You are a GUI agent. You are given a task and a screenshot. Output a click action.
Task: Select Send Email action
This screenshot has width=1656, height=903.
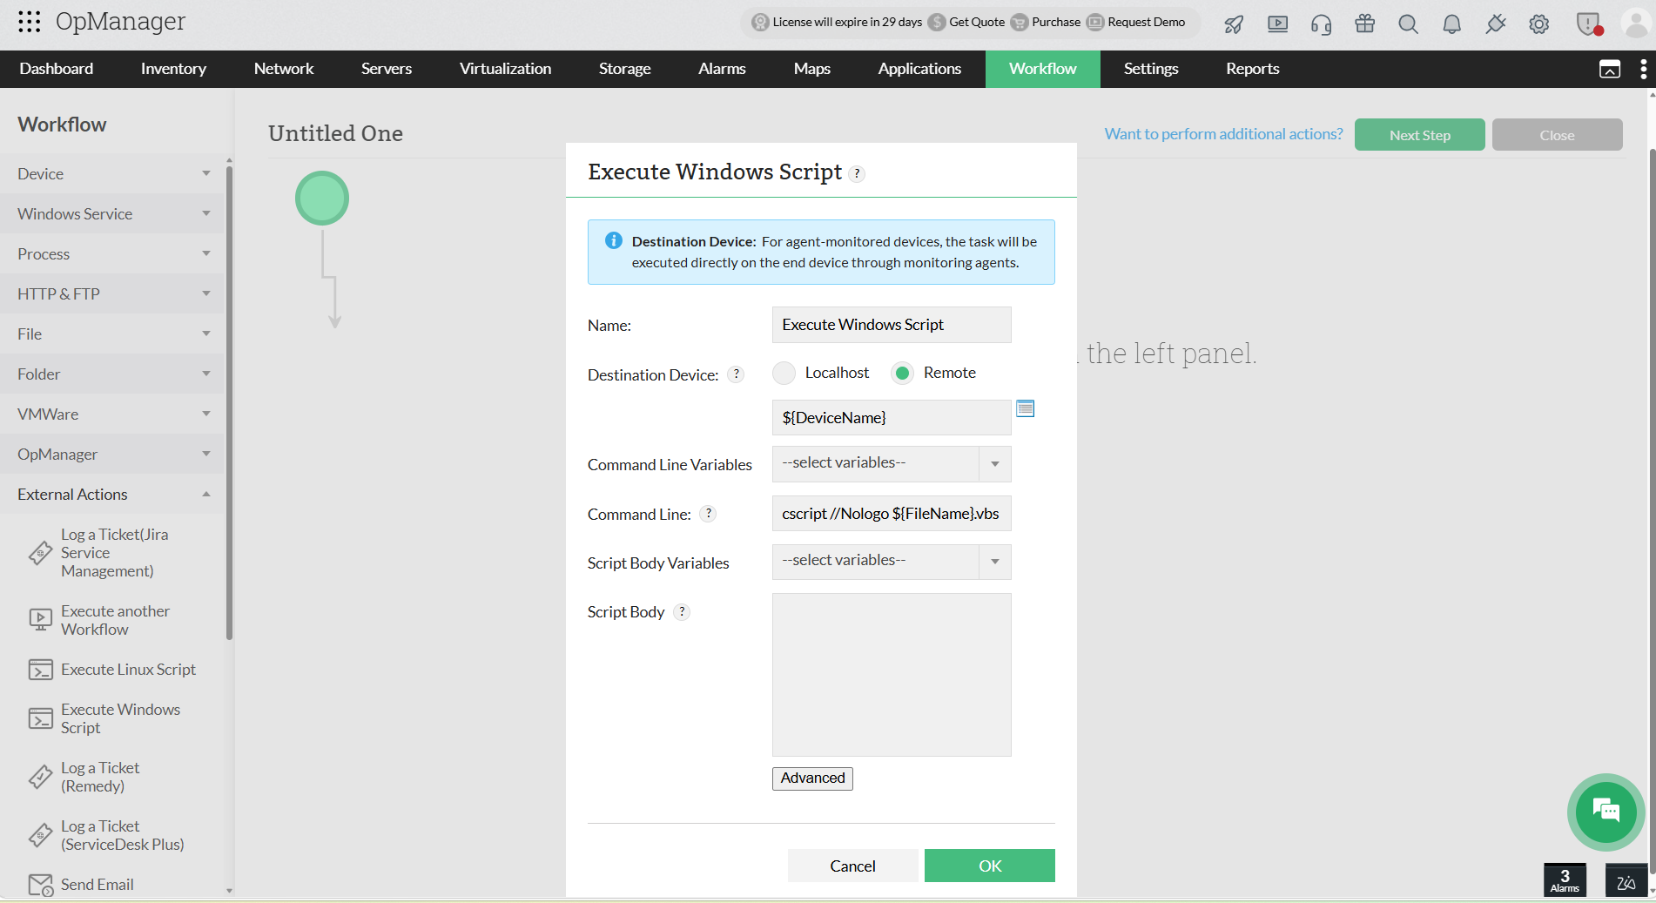point(80,885)
